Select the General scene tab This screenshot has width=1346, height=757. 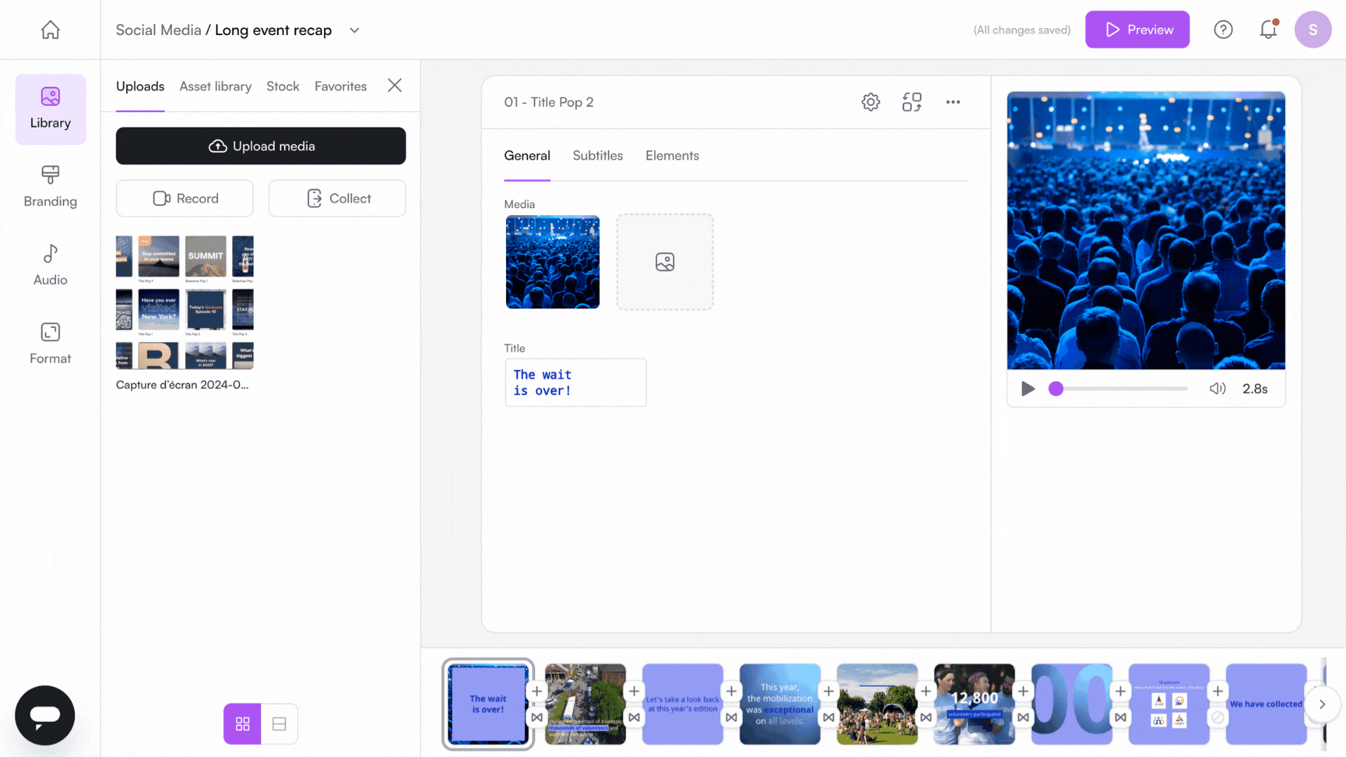tap(527, 156)
